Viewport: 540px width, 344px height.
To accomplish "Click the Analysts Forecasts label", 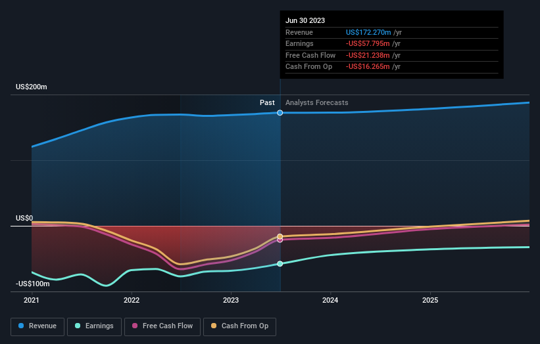I will point(317,102).
